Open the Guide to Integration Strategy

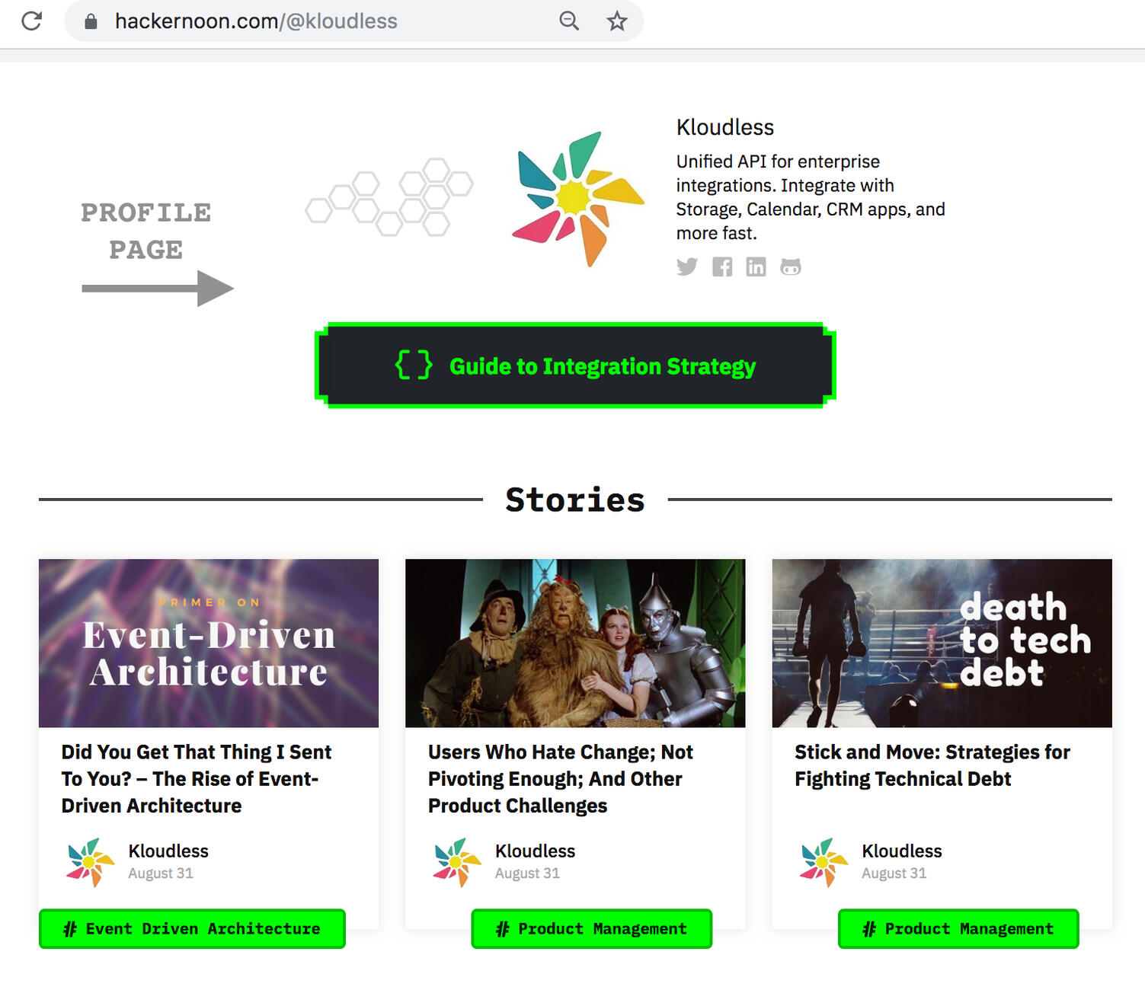(x=574, y=366)
